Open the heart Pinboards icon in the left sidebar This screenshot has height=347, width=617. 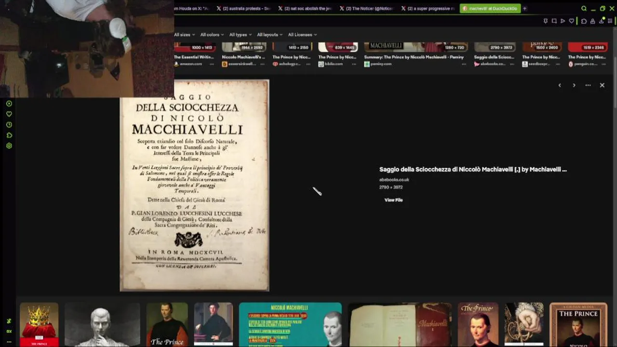pos(9,114)
